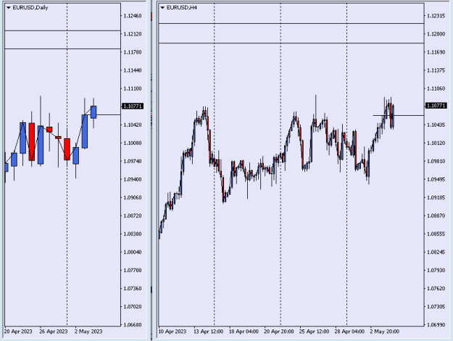
Task: Select lower horizontal line on Daily chart near 1.11780
Action: pyautogui.click(x=62, y=49)
